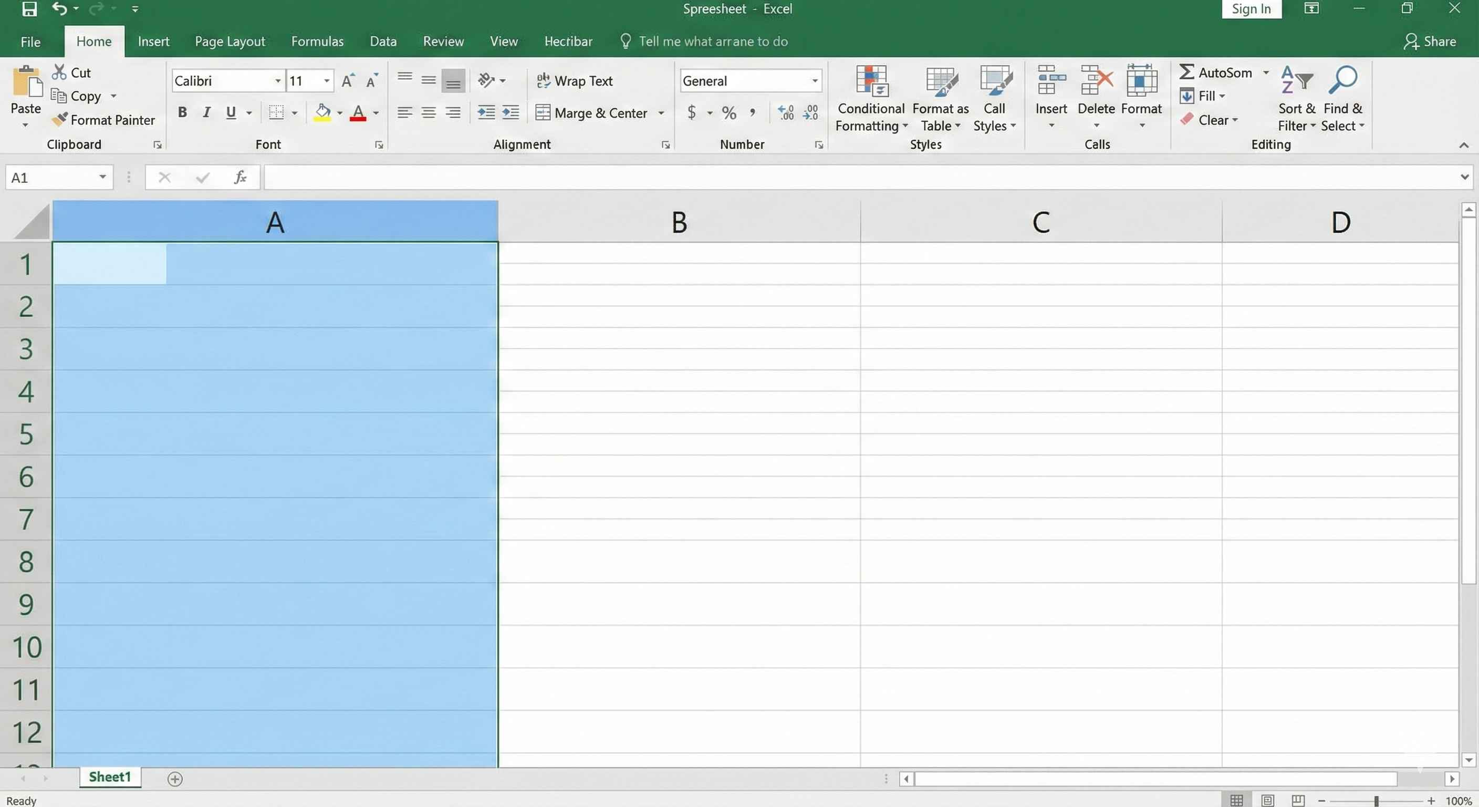Apply the Percent number style
The height and width of the screenshot is (807, 1479).
tap(728, 112)
